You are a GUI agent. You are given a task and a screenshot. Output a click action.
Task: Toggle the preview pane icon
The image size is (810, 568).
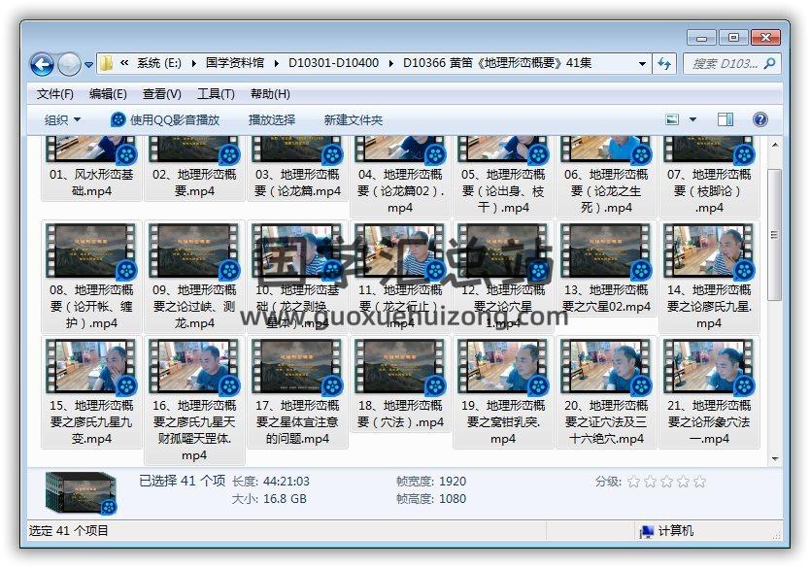pyautogui.click(x=726, y=119)
